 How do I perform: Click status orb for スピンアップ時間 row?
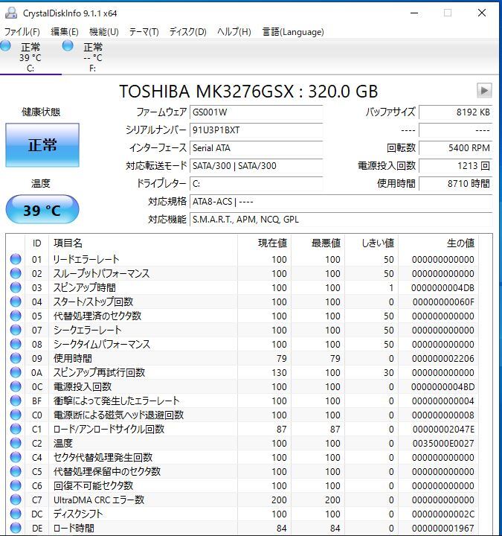(x=16, y=287)
